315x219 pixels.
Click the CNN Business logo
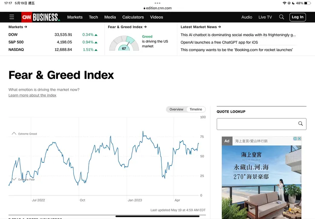41,17
